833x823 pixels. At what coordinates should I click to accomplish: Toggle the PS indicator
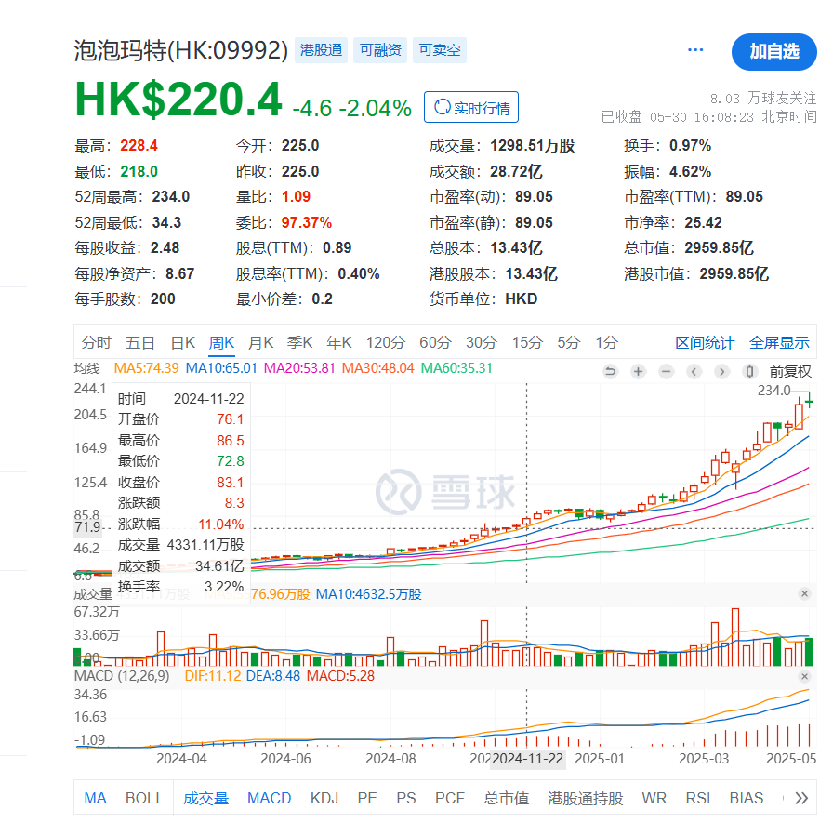(406, 798)
